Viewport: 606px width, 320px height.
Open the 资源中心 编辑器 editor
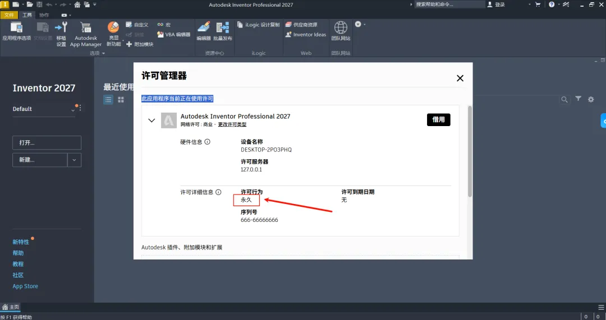click(x=204, y=31)
